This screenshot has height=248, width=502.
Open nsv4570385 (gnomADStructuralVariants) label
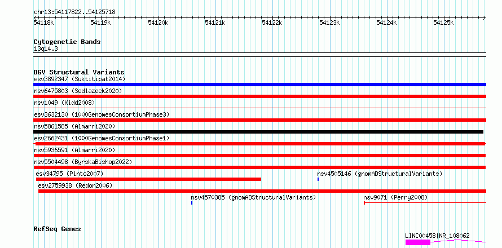coord(253,197)
